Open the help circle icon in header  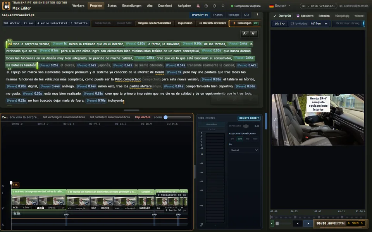206,6
